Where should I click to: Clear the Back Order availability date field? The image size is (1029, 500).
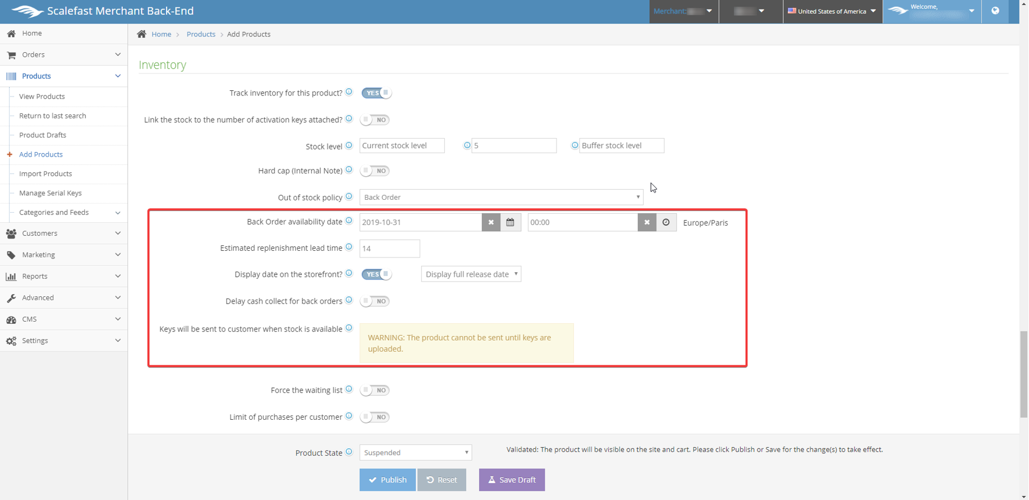[x=491, y=222]
